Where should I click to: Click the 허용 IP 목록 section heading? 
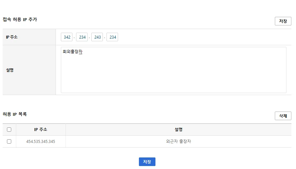15,114
